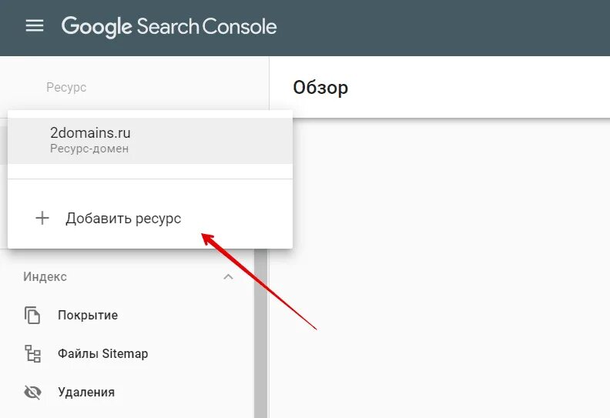Click the Ресурс-домен subtitle text
This screenshot has width=610, height=418.
89,149
